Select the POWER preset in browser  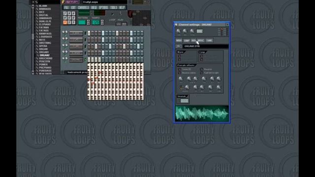[x=43, y=64]
